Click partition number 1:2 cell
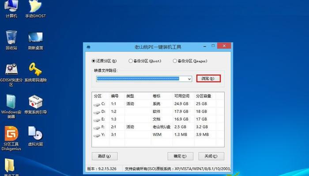 pos(113,111)
